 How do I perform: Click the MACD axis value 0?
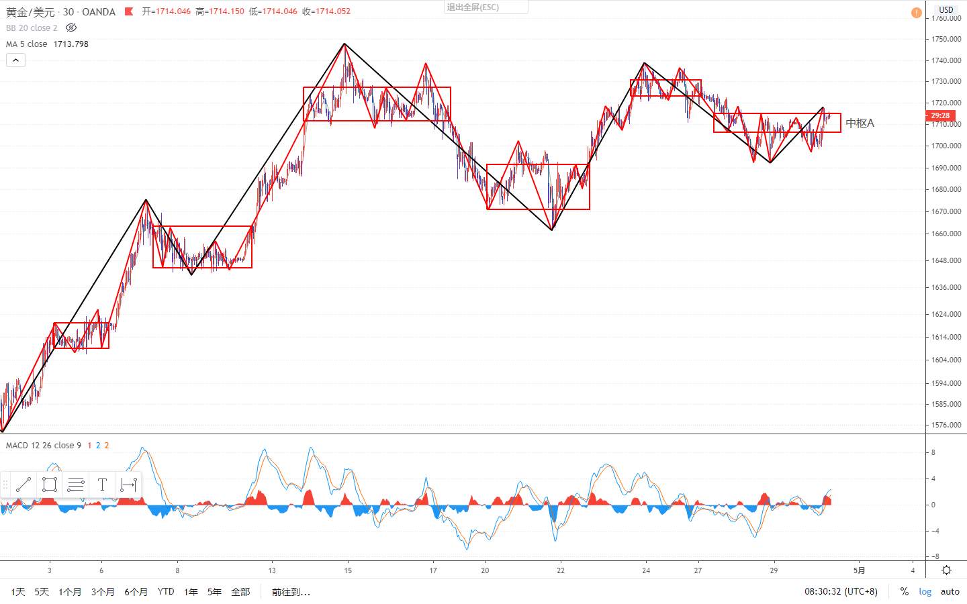click(x=933, y=505)
